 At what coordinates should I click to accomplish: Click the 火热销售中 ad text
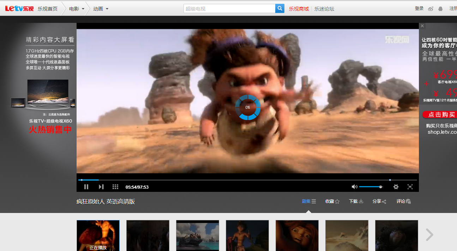pos(50,130)
